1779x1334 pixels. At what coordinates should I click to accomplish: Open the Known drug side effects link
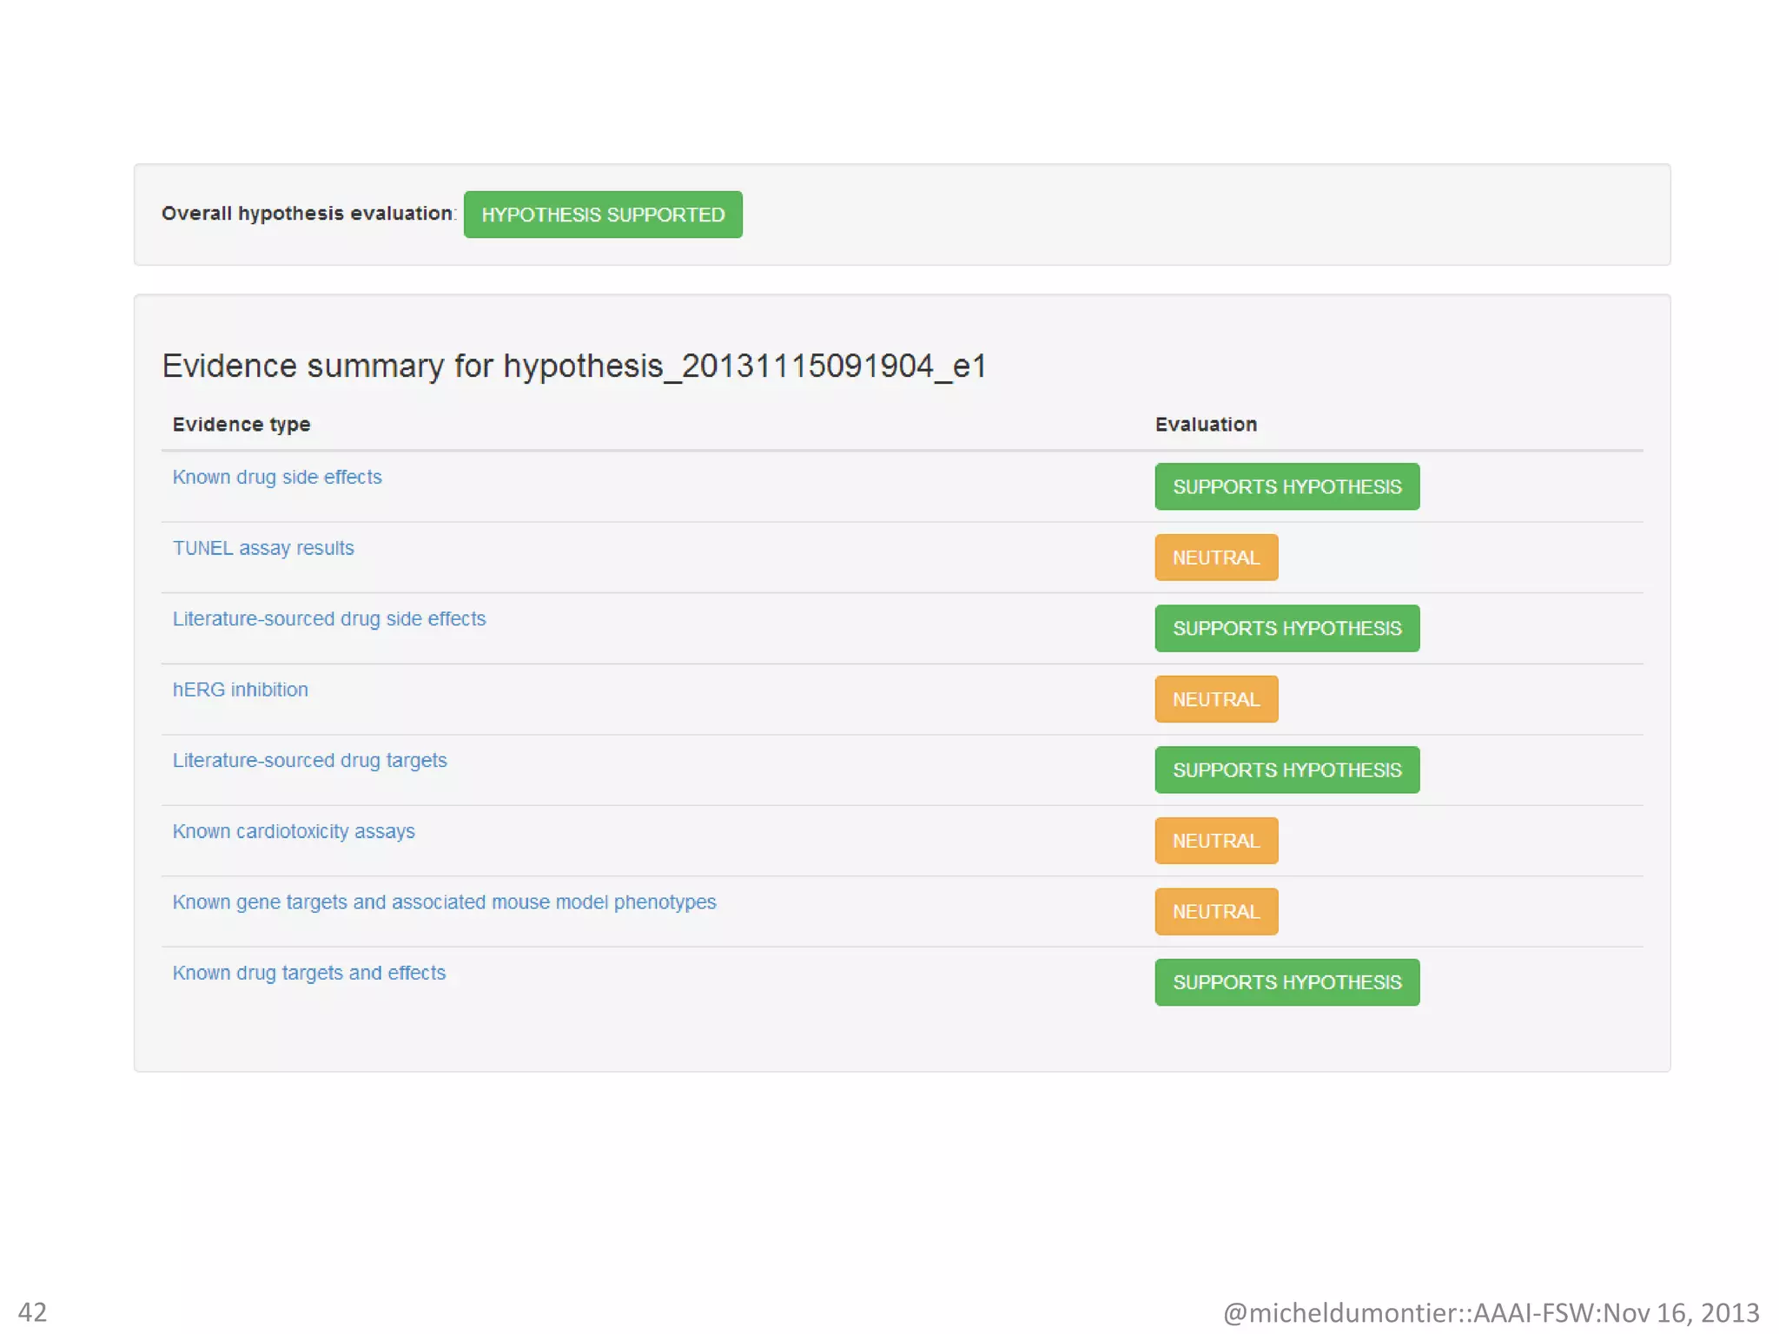point(276,477)
